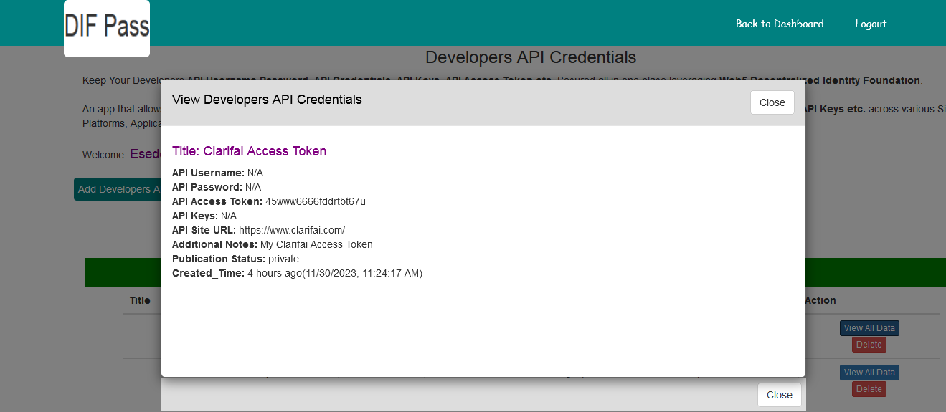Click the first row's View All Data button
The height and width of the screenshot is (412, 946).
(x=869, y=328)
